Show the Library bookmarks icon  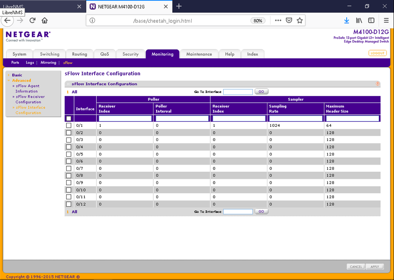click(x=359, y=20)
